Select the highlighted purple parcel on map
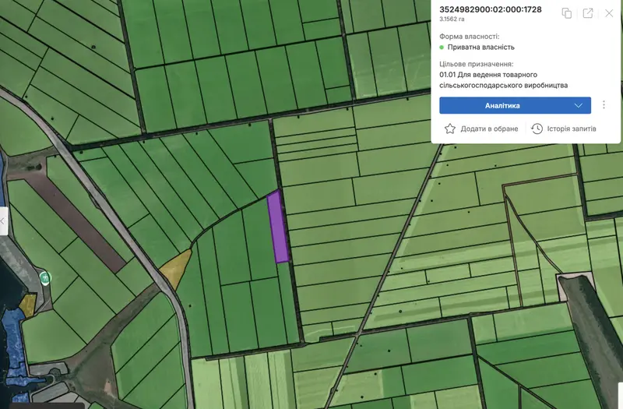 (278, 227)
